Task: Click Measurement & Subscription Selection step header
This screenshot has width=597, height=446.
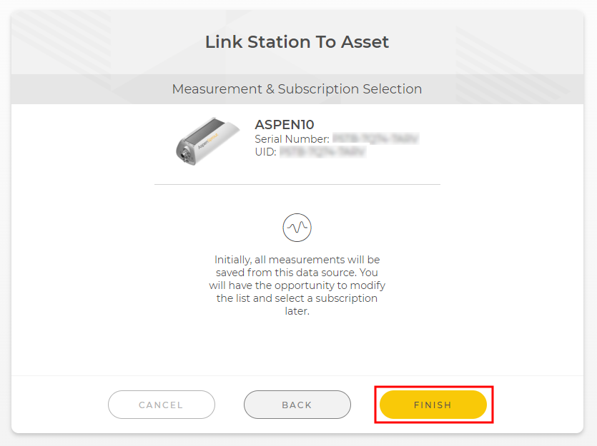Action: (297, 89)
